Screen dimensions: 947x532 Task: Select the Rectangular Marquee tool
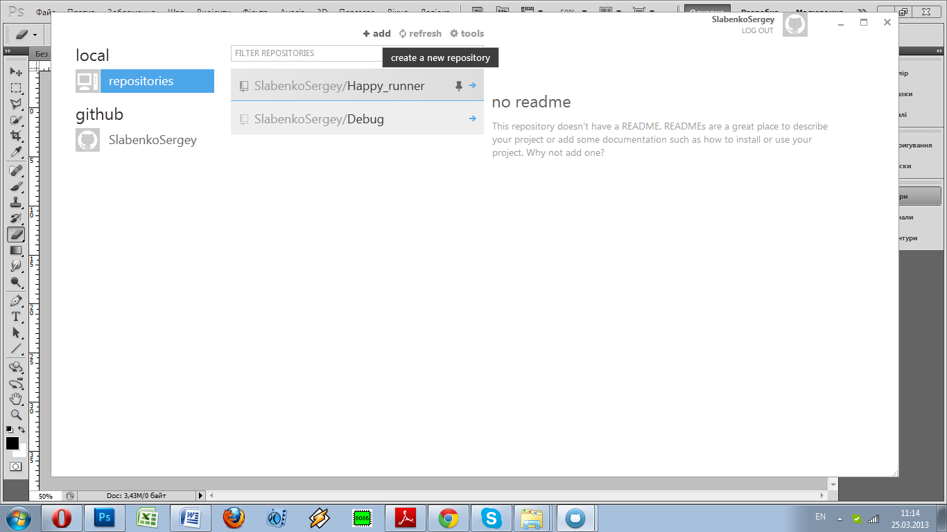click(x=16, y=88)
